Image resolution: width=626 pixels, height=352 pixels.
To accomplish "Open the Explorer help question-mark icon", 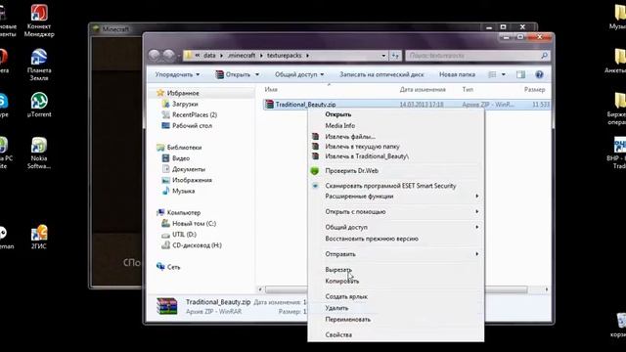I will (x=539, y=74).
